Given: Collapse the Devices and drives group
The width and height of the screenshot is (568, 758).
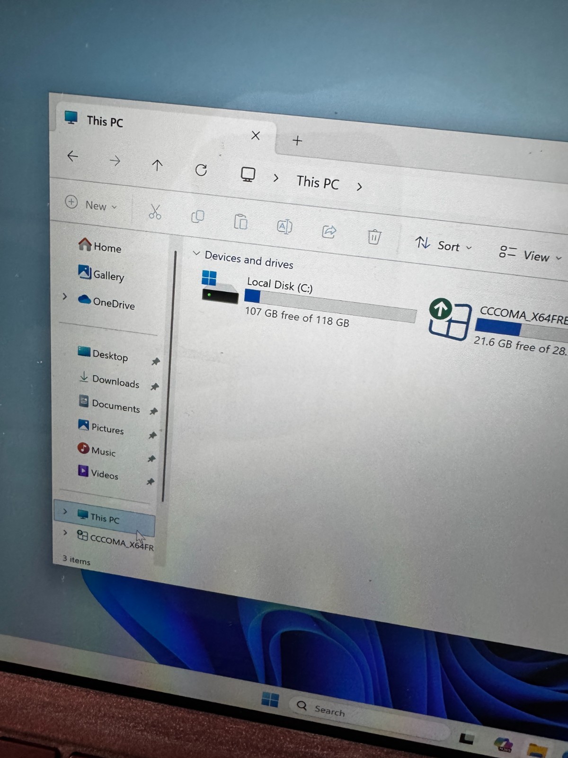Looking at the screenshot, I should tap(196, 253).
